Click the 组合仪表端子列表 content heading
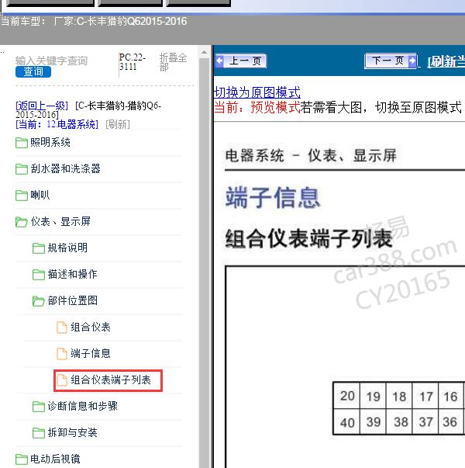This screenshot has height=468, width=465. tap(308, 239)
